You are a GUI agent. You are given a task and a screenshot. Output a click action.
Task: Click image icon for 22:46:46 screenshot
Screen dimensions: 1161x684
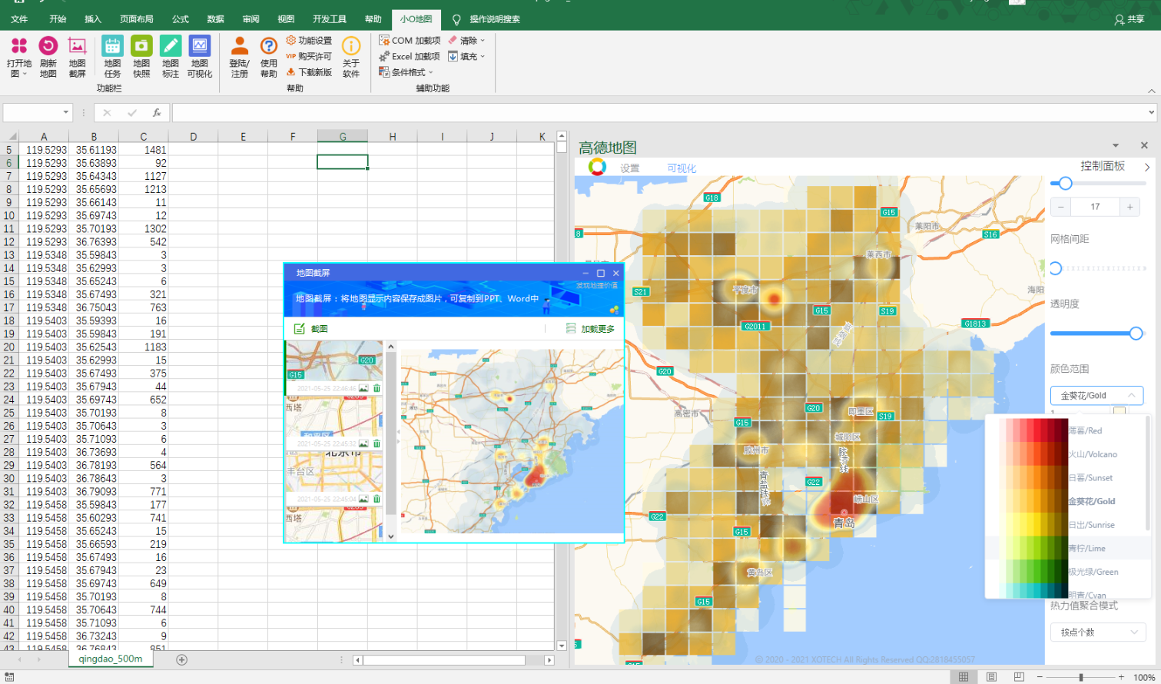pos(363,389)
